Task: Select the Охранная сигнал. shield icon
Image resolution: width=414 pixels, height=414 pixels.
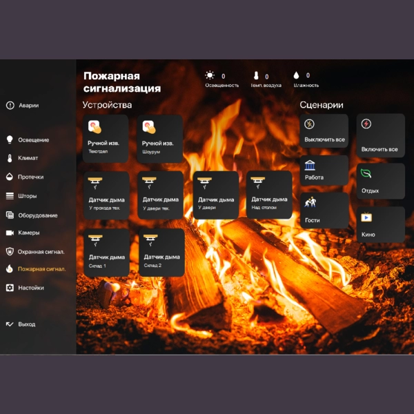Action: pyautogui.click(x=10, y=251)
